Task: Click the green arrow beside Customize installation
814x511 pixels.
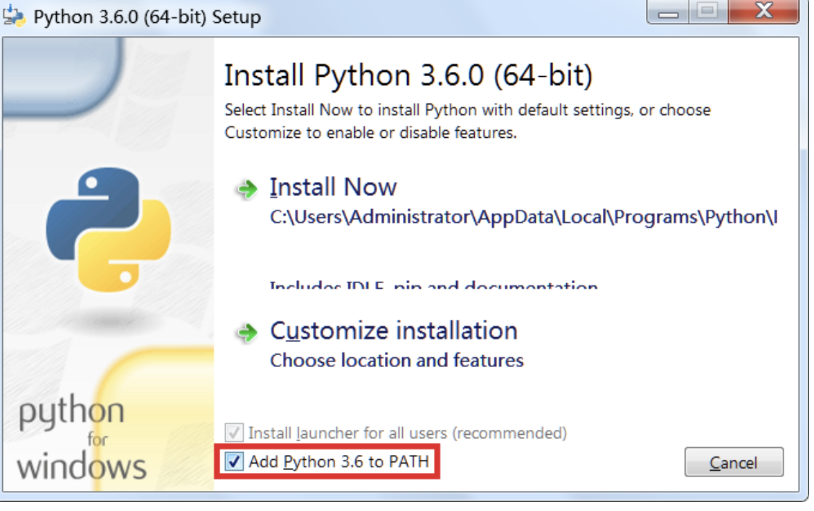Action: (x=246, y=333)
